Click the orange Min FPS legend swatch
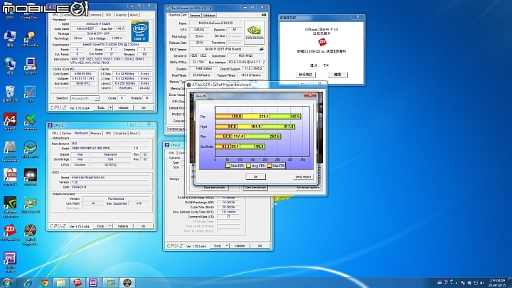The image size is (512, 288). tap(269, 166)
